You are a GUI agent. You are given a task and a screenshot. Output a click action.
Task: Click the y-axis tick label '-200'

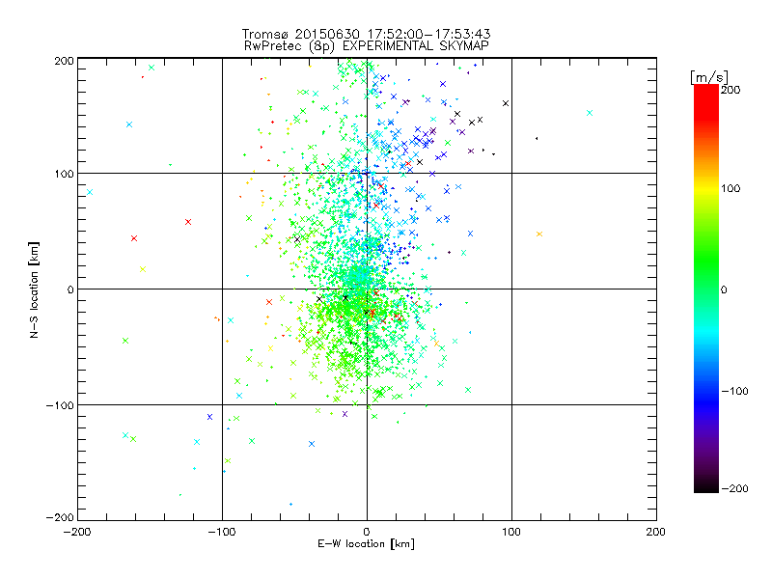click(x=60, y=517)
